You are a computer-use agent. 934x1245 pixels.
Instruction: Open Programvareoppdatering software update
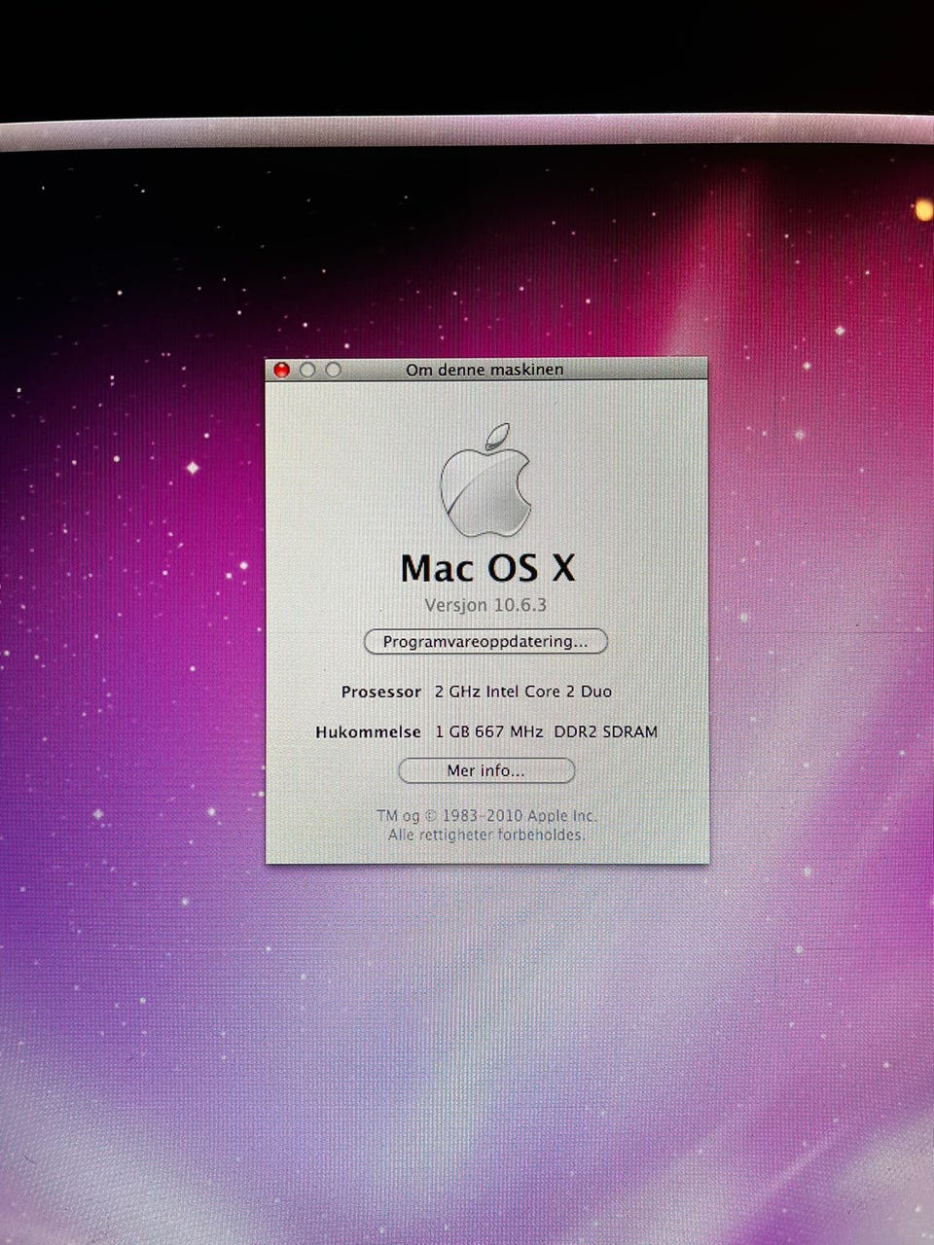485,642
